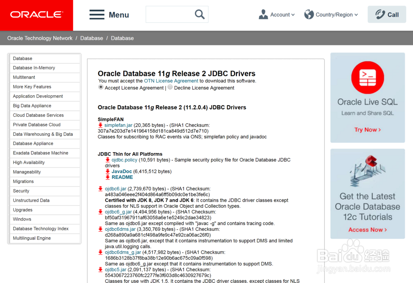Expand the Account dropdown
This screenshot has height=283, width=413.
282,15
